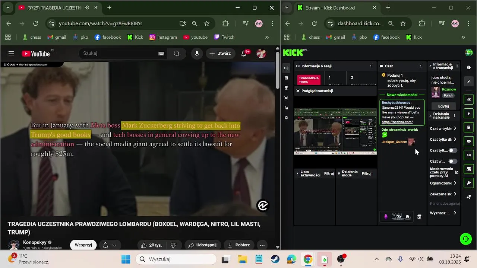This screenshot has height=268, width=477.
Task: Show more bookmarks in the Kick window
Action: (463, 37)
